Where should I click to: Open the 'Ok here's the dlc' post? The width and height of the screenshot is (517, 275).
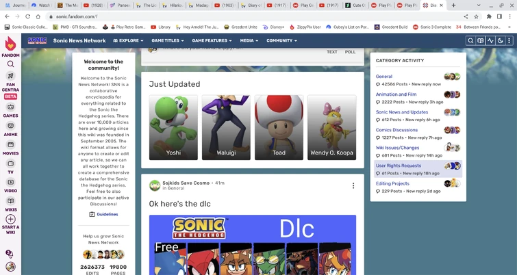click(179, 204)
